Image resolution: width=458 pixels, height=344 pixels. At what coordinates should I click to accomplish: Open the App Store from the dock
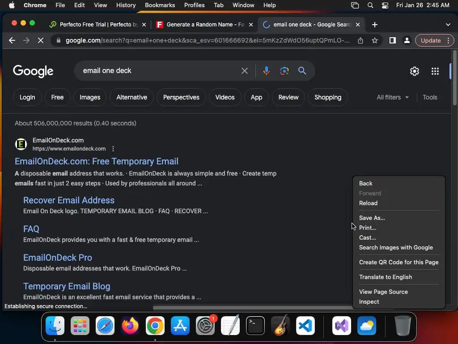(180, 326)
